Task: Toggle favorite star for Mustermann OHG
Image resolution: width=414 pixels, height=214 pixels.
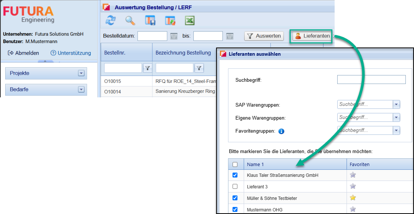Action: tap(353, 209)
